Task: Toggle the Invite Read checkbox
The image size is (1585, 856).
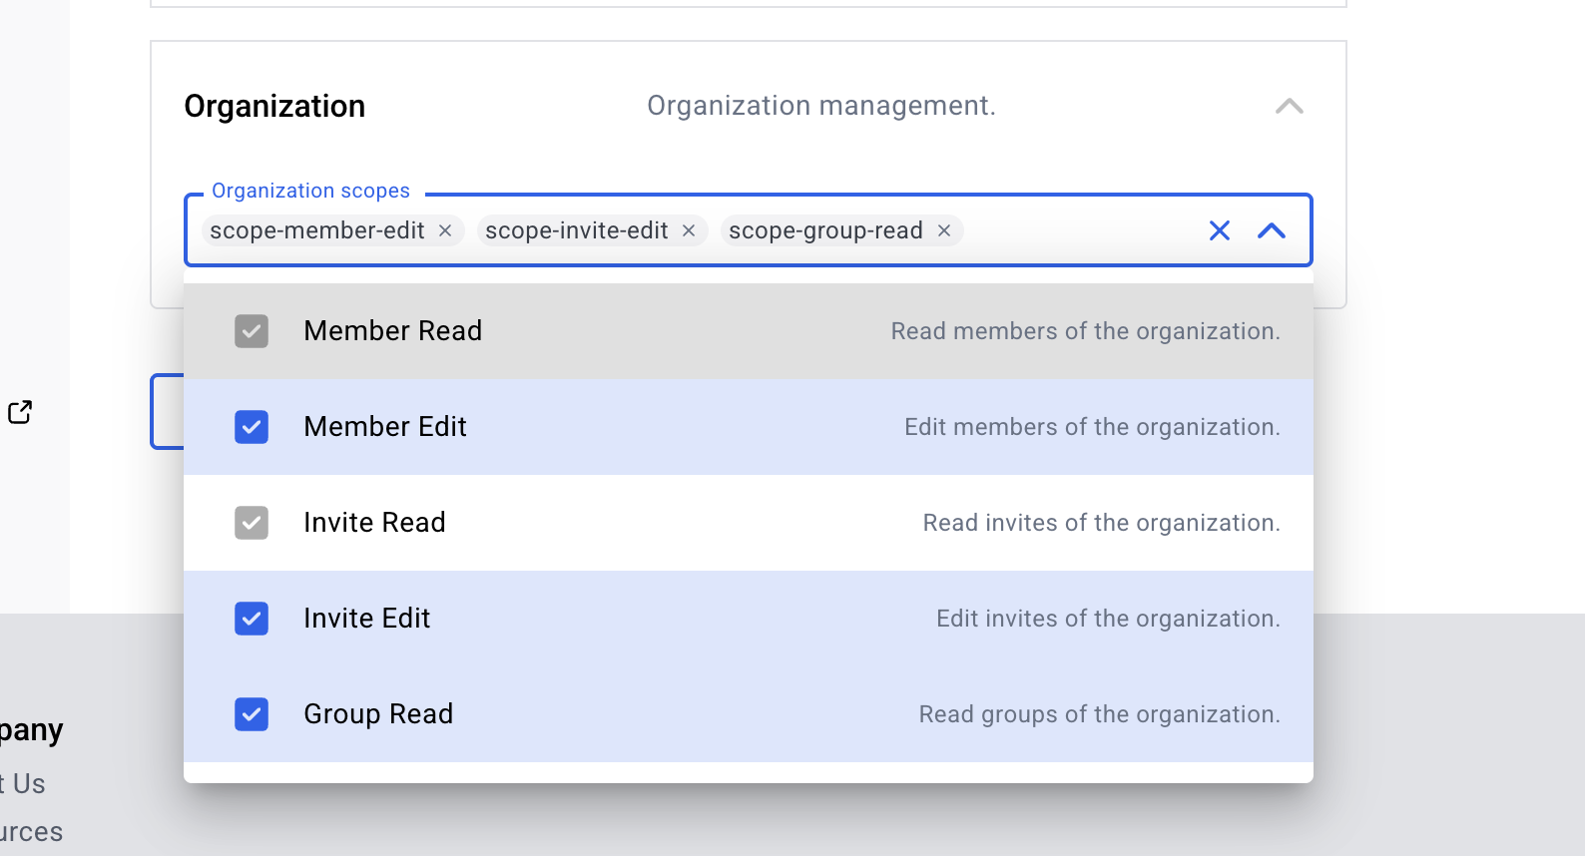Action: [252, 523]
